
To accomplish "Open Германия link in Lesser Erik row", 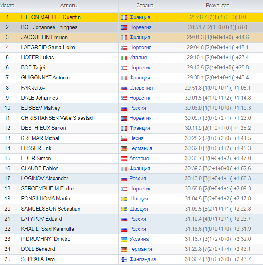I will 141,148.
